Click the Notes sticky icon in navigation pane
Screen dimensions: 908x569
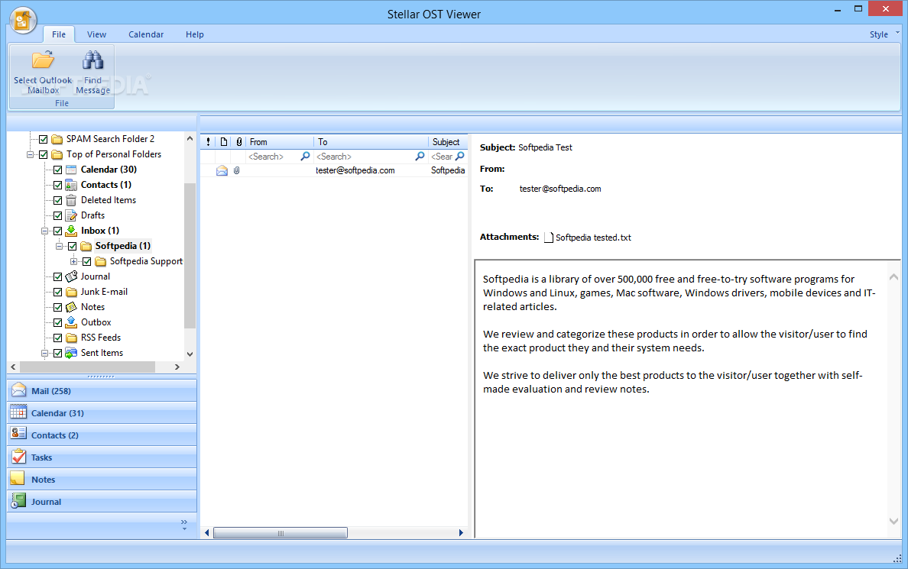coord(18,478)
